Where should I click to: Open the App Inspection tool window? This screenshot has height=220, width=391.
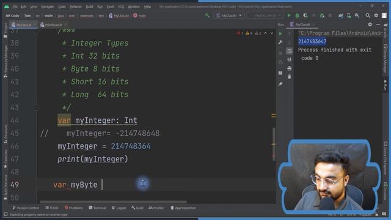[183, 208]
